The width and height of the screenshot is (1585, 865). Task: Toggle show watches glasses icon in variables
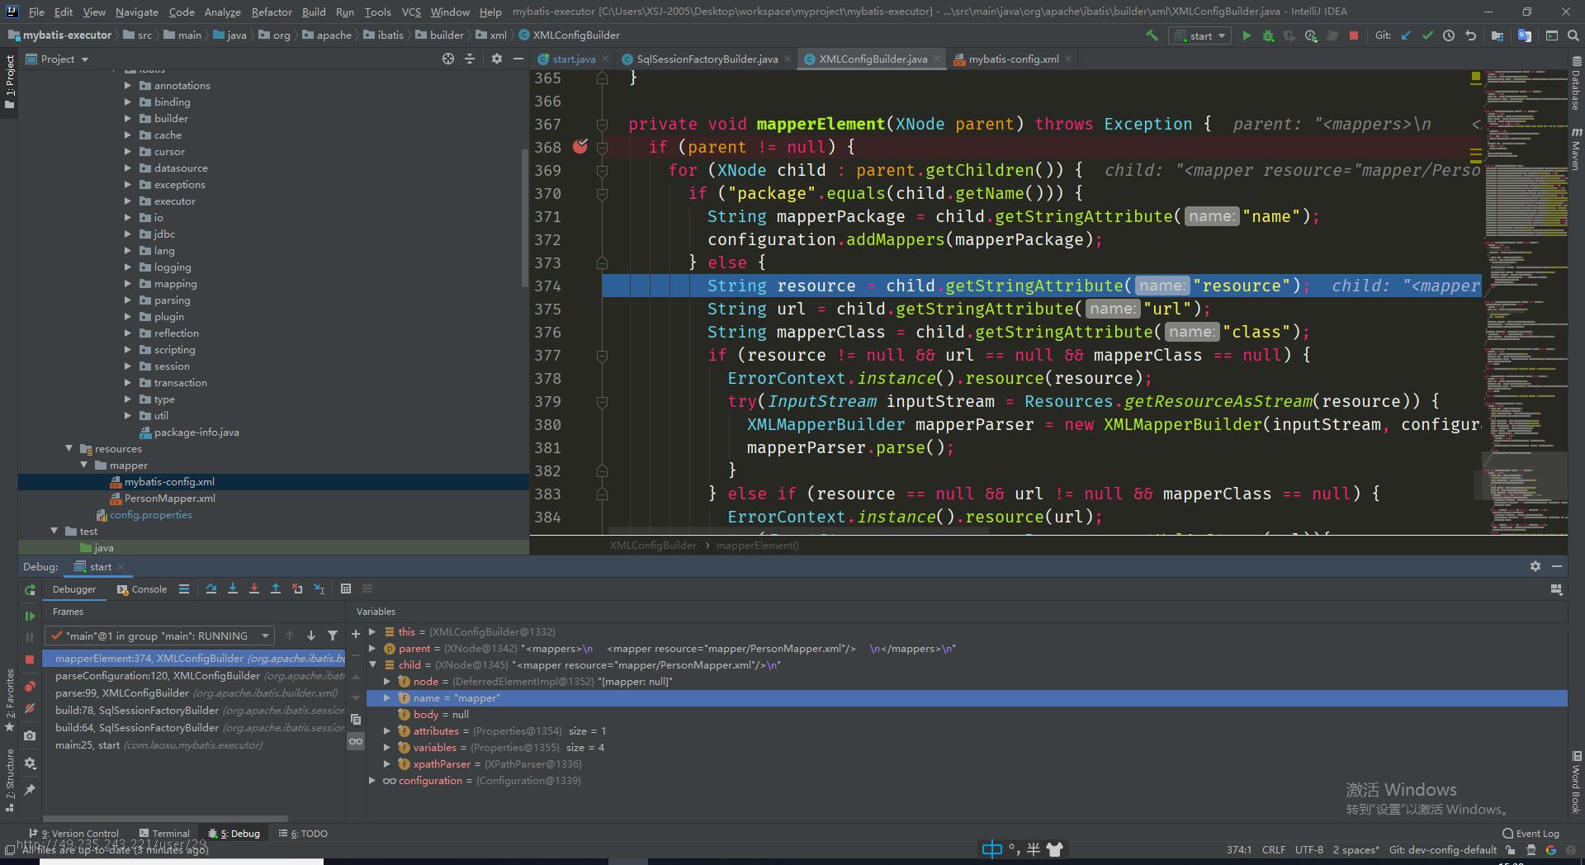click(356, 741)
